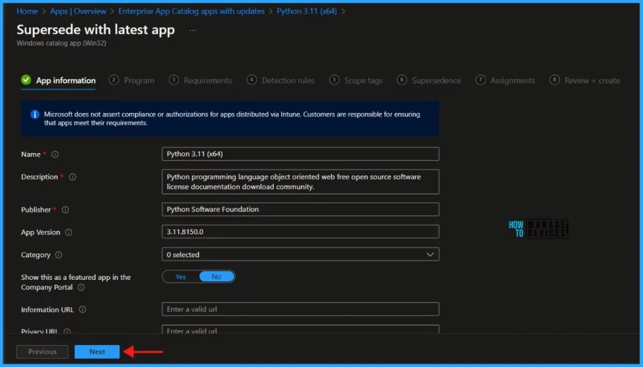Open the ellipsis menu beside the page title
The image size is (643, 367).
[x=193, y=30]
